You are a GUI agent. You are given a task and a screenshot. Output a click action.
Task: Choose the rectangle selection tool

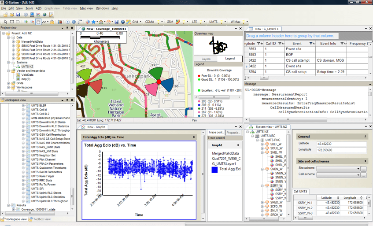pos(12,22)
